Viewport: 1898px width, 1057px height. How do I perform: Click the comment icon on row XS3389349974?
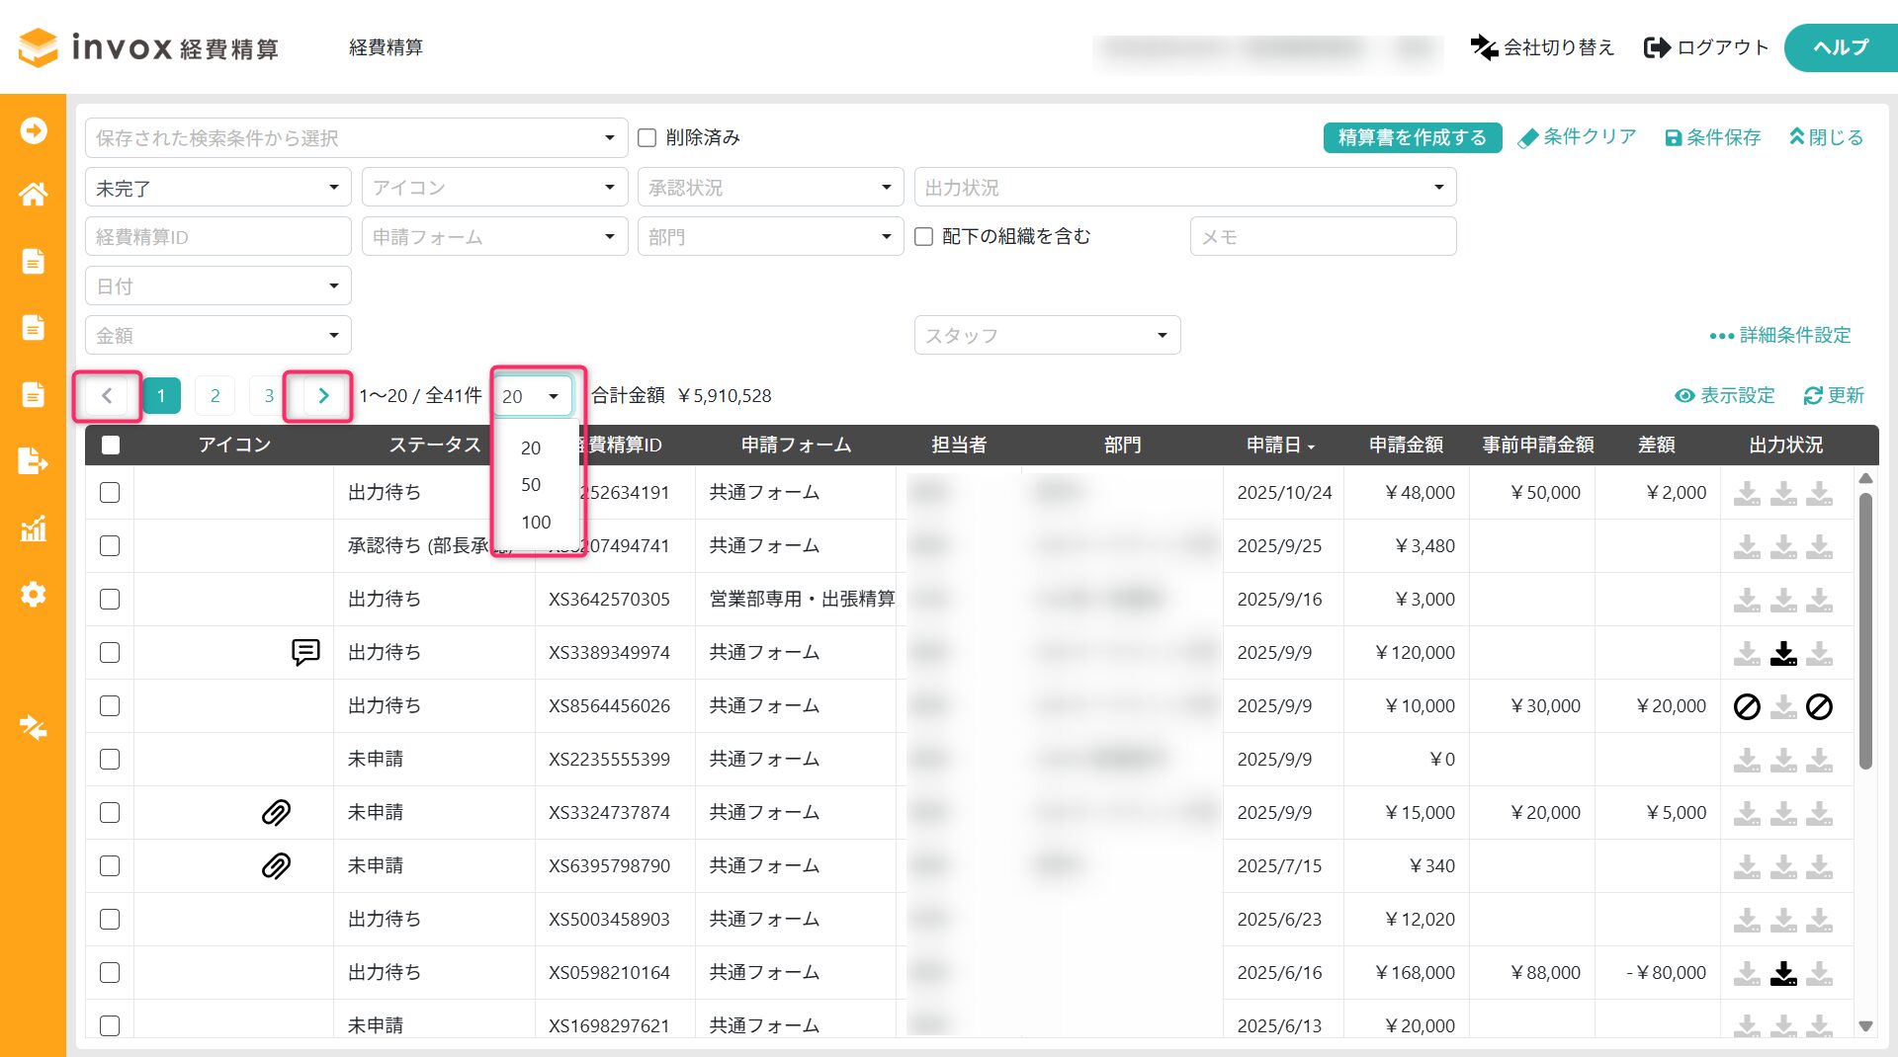tap(305, 652)
